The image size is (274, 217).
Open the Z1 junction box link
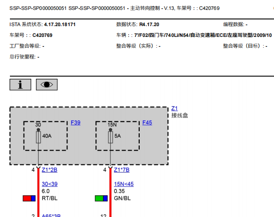tap(174, 108)
